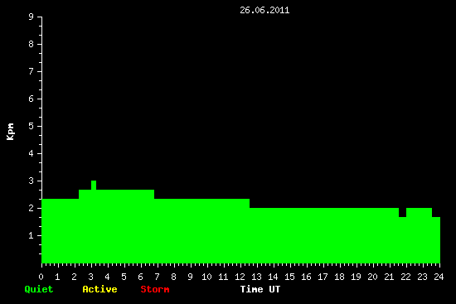The width and height of the screenshot is (456, 304).
Task: Click the Storm legend label
Action: [x=155, y=289]
